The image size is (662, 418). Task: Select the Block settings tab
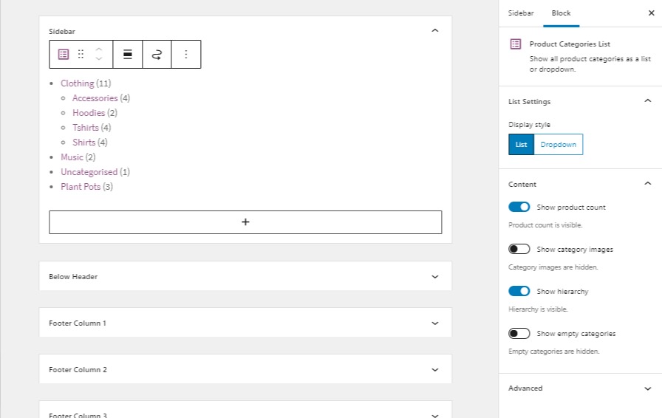coord(561,13)
